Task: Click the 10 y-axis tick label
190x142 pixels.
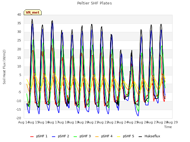Action: (19, 66)
